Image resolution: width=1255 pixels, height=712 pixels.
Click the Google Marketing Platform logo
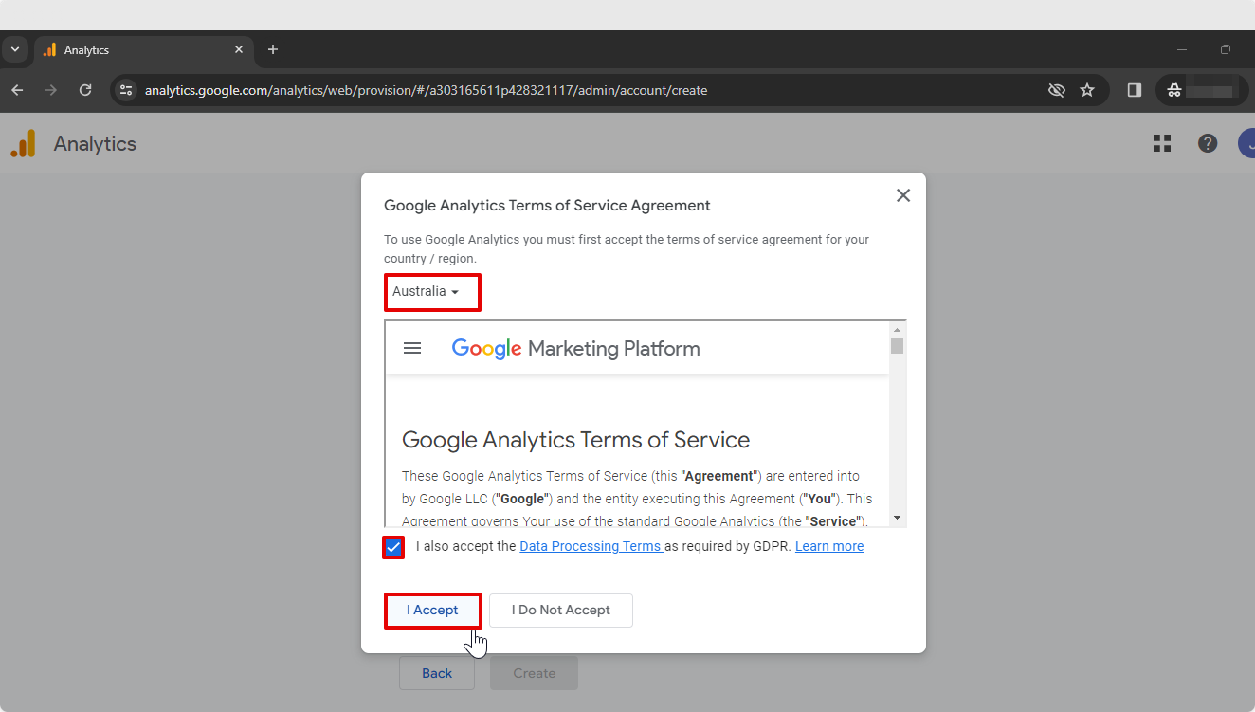coord(575,348)
